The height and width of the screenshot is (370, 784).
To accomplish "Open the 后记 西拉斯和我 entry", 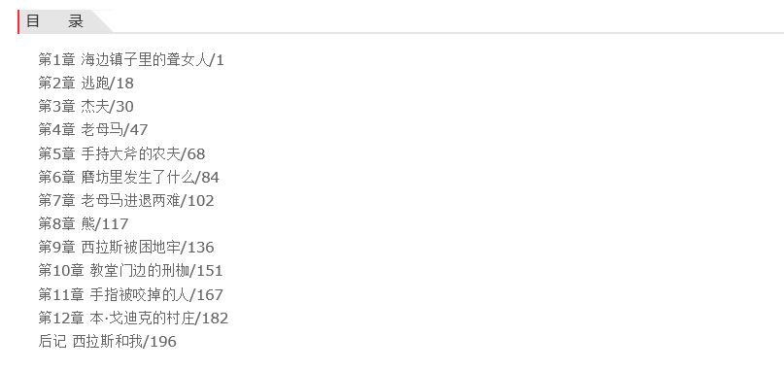I will tap(108, 342).
